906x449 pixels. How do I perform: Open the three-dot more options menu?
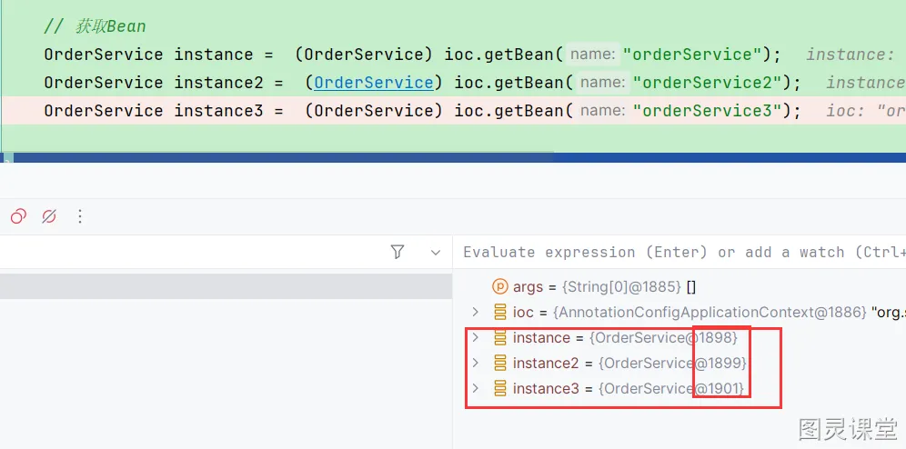pyautogui.click(x=80, y=216)
